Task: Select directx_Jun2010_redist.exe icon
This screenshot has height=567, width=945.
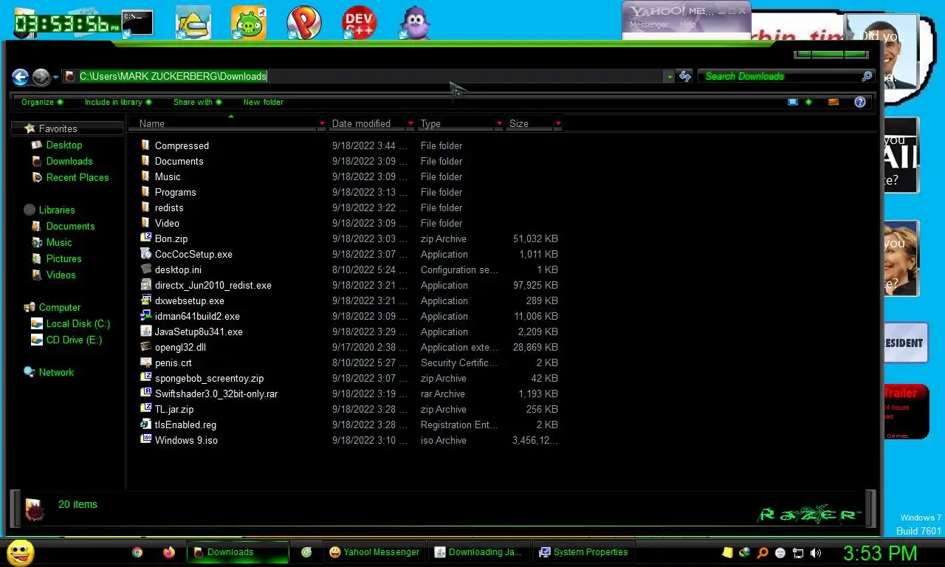Action: [146, 285]
